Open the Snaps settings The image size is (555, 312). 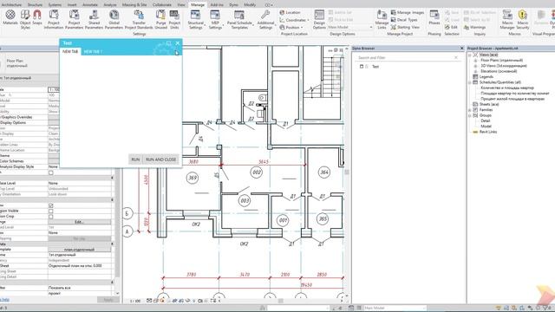point(36,17)
